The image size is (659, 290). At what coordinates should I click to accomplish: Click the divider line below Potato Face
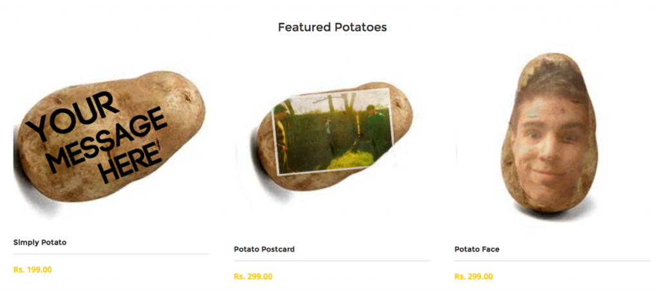tap(552, 260)
